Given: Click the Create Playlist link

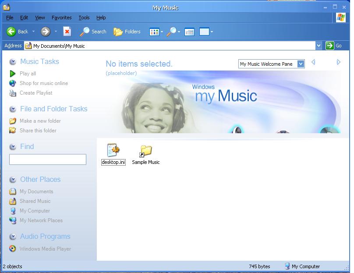Looking at the screenshot, I should (x=36, y=93).
